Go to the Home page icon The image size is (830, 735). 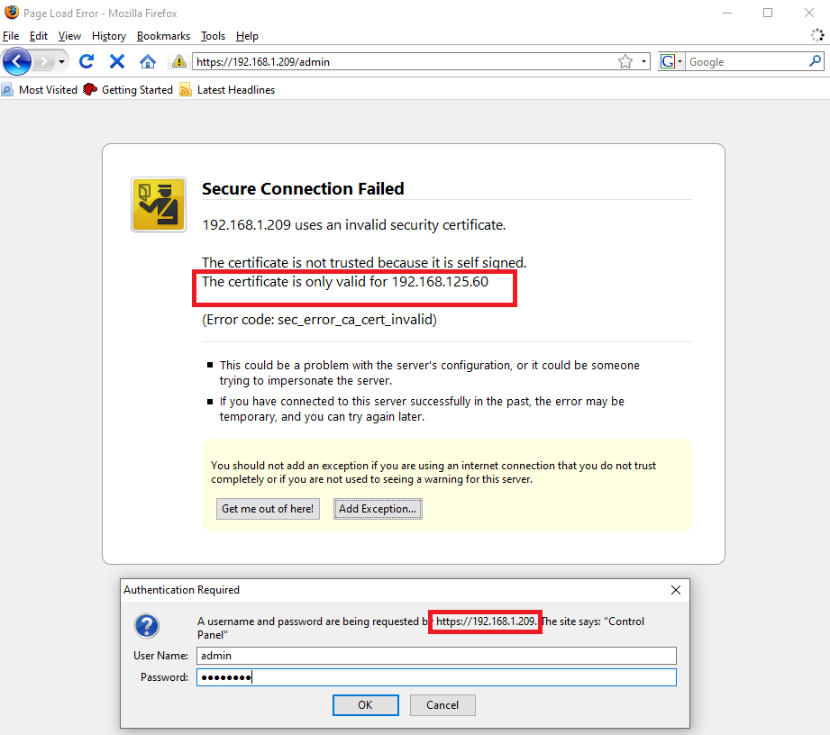pyautogui.click(x=148, y=62)
